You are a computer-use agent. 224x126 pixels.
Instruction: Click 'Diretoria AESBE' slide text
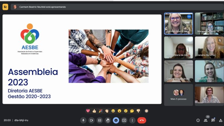pos(25,91)
